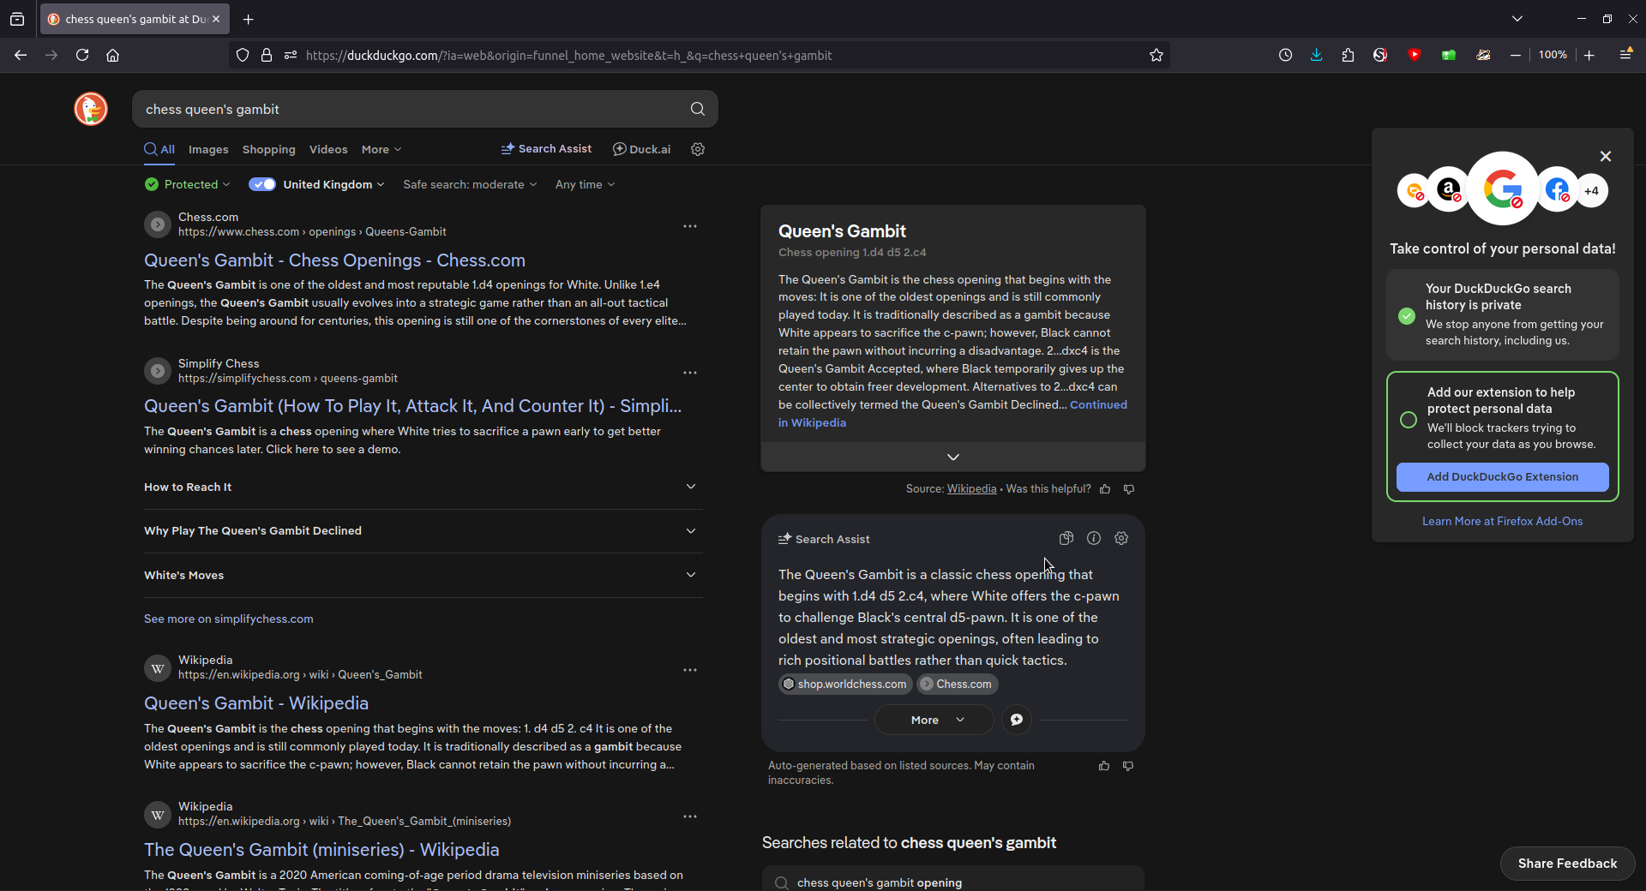Expand How to Reach It section
The height and width of the screenshot is (891, 1646).
(424, 487)
